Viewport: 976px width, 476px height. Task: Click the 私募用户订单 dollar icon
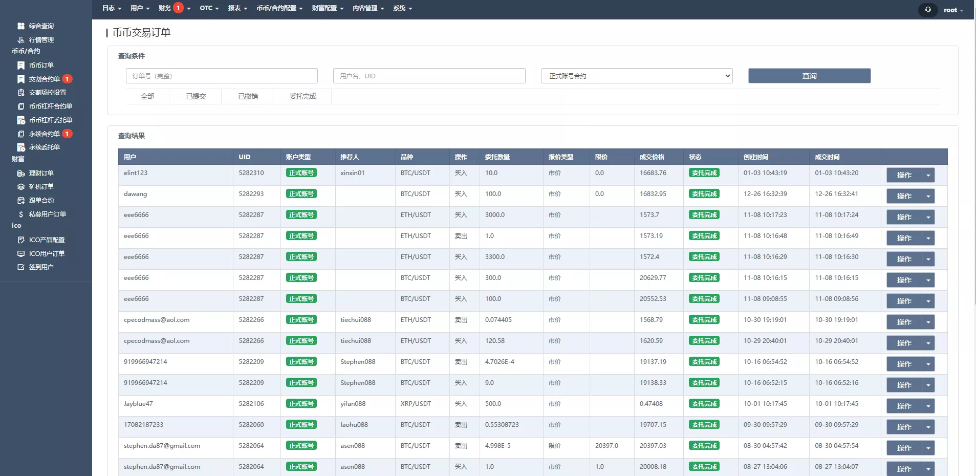(21, 214)
